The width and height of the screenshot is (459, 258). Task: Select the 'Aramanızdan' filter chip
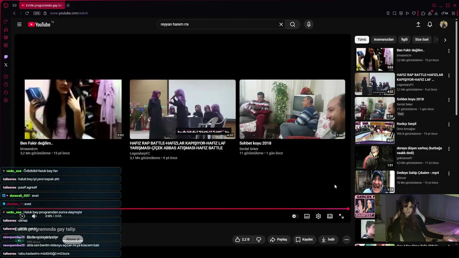[x=384, y=39]
